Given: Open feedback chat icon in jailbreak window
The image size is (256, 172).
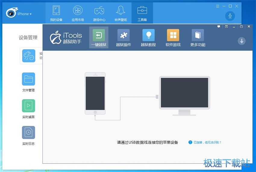Looking at the screenshot, I should point(219,26).
